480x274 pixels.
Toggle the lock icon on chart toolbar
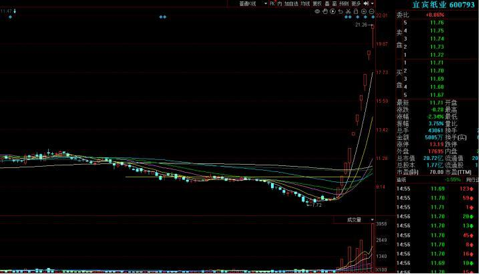tap(356, 11)
